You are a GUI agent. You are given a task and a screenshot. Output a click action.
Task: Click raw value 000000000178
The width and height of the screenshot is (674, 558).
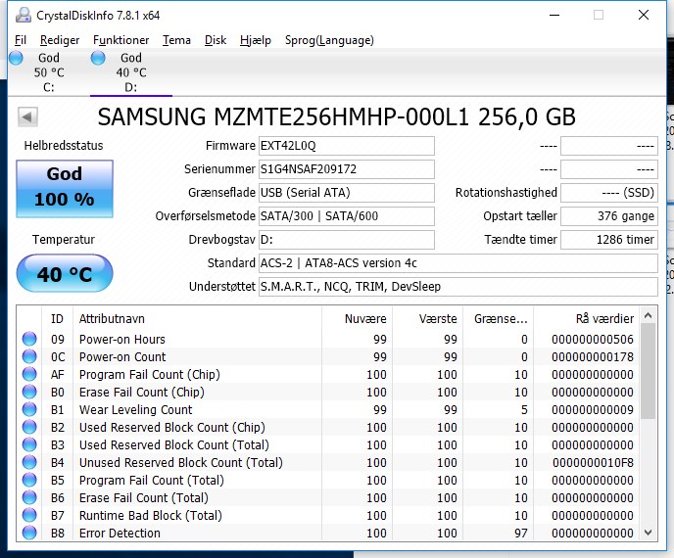(x=593, y=357)
